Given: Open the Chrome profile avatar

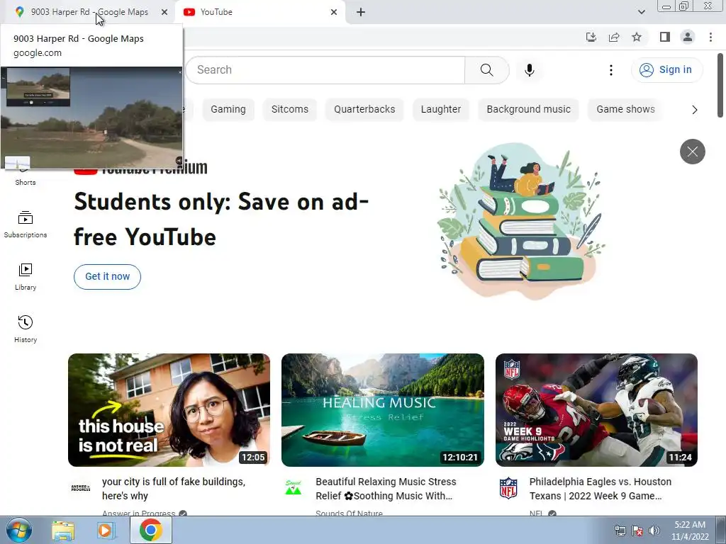Looking at the screenshot, I should tap(688, 37).
